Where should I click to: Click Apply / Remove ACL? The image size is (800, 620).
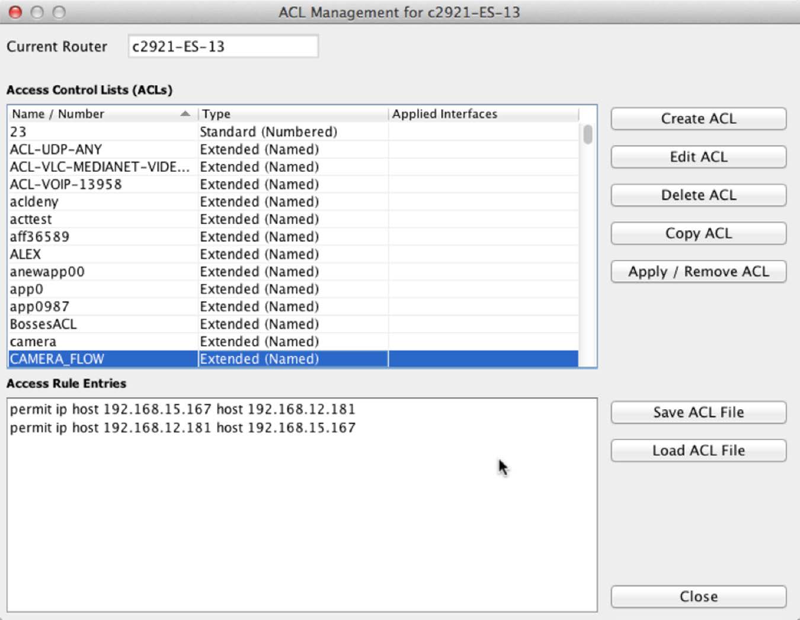[698, 272]
